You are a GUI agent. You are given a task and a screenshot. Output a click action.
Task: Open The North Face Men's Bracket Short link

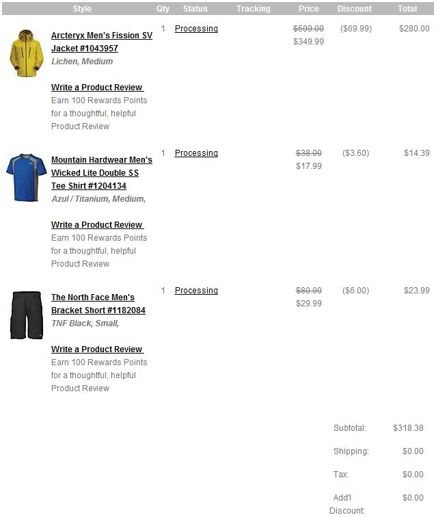(x=98, y=304)
